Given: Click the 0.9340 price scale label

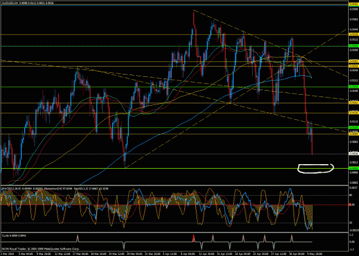Looking at the screenshot, I should click(353, 29).
